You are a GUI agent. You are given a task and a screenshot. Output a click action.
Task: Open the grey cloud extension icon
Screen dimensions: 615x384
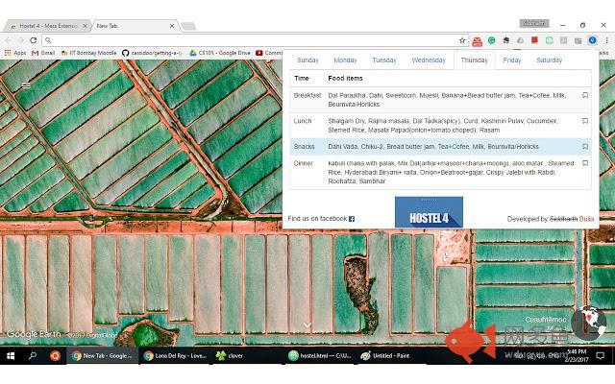[520, 40]
